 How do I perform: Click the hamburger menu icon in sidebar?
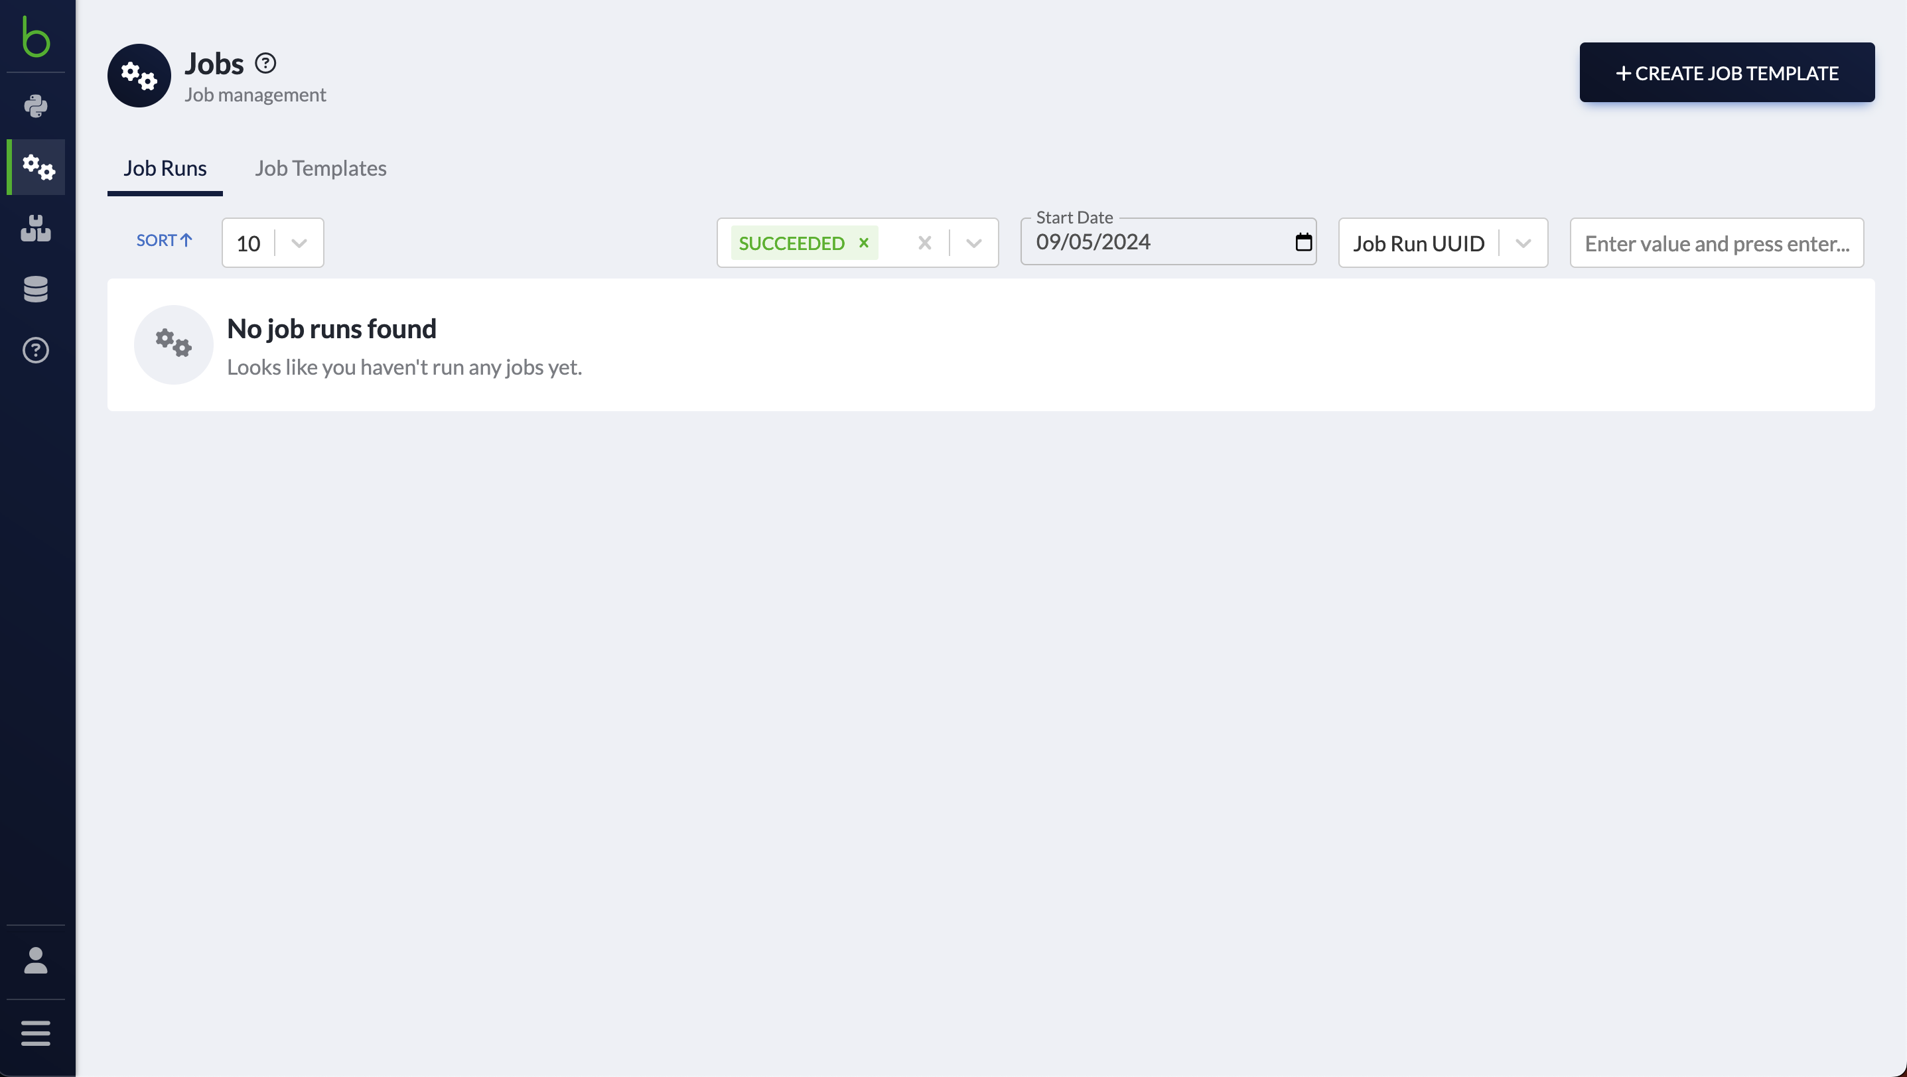click(35, 1034)
